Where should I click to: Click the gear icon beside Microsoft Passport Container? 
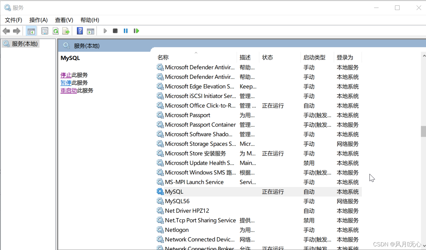(x=160, y=125)
